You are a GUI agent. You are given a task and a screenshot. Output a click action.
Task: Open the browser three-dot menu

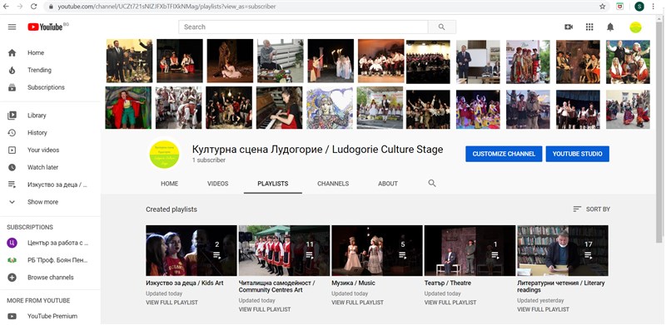[x=654, y=7]
